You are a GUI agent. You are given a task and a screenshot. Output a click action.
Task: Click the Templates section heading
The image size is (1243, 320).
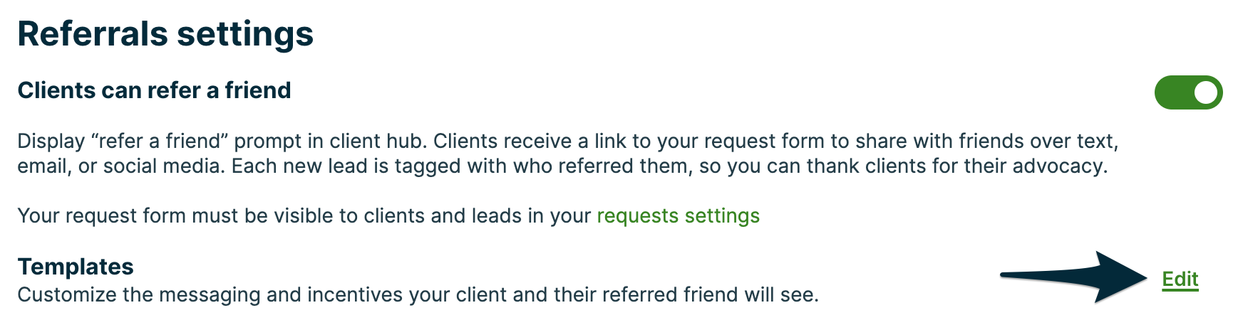(x=76, y=266)
